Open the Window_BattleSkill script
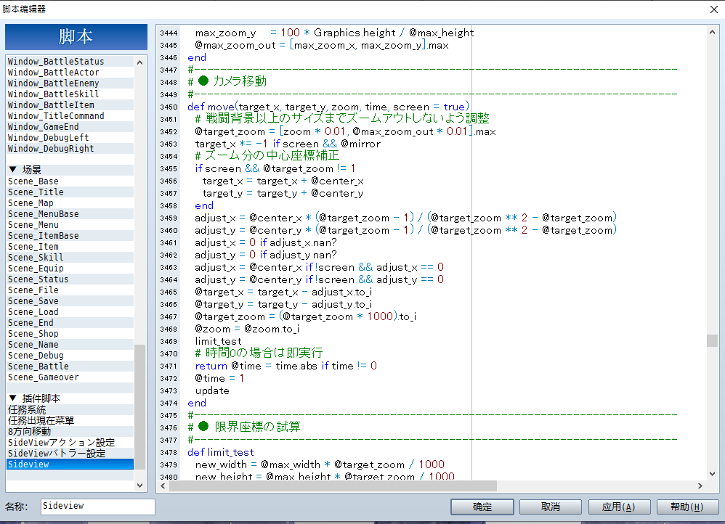 tap(70, 94)
